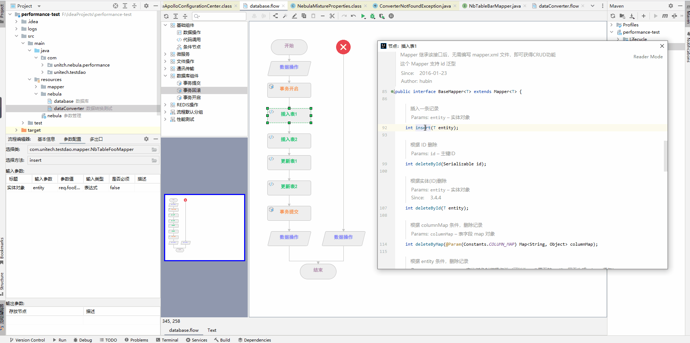
Task: Open Services tool window
Action: [196, 340]
